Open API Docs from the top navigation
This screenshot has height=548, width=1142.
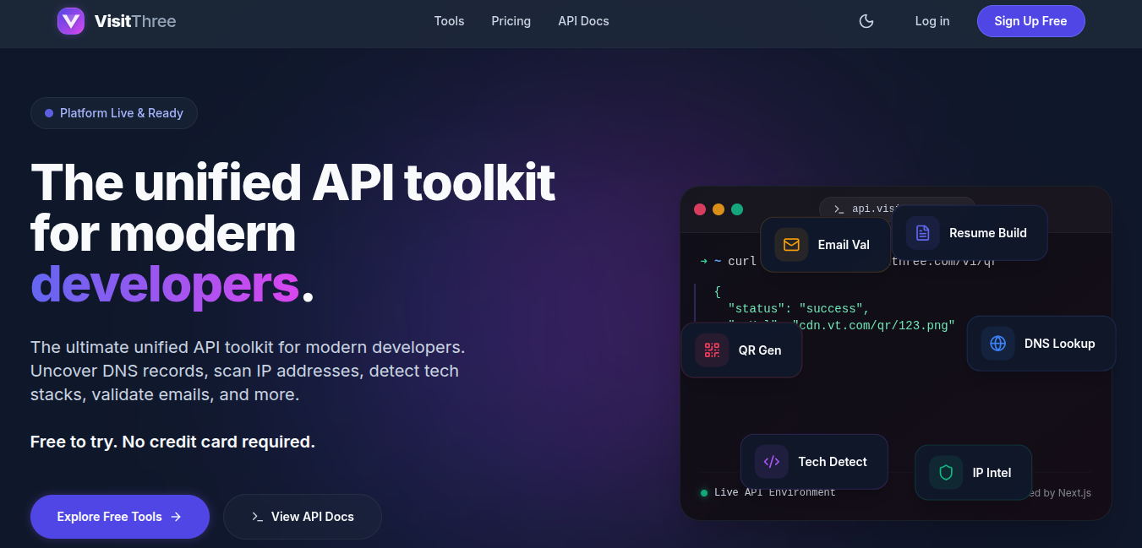[583, 21]
